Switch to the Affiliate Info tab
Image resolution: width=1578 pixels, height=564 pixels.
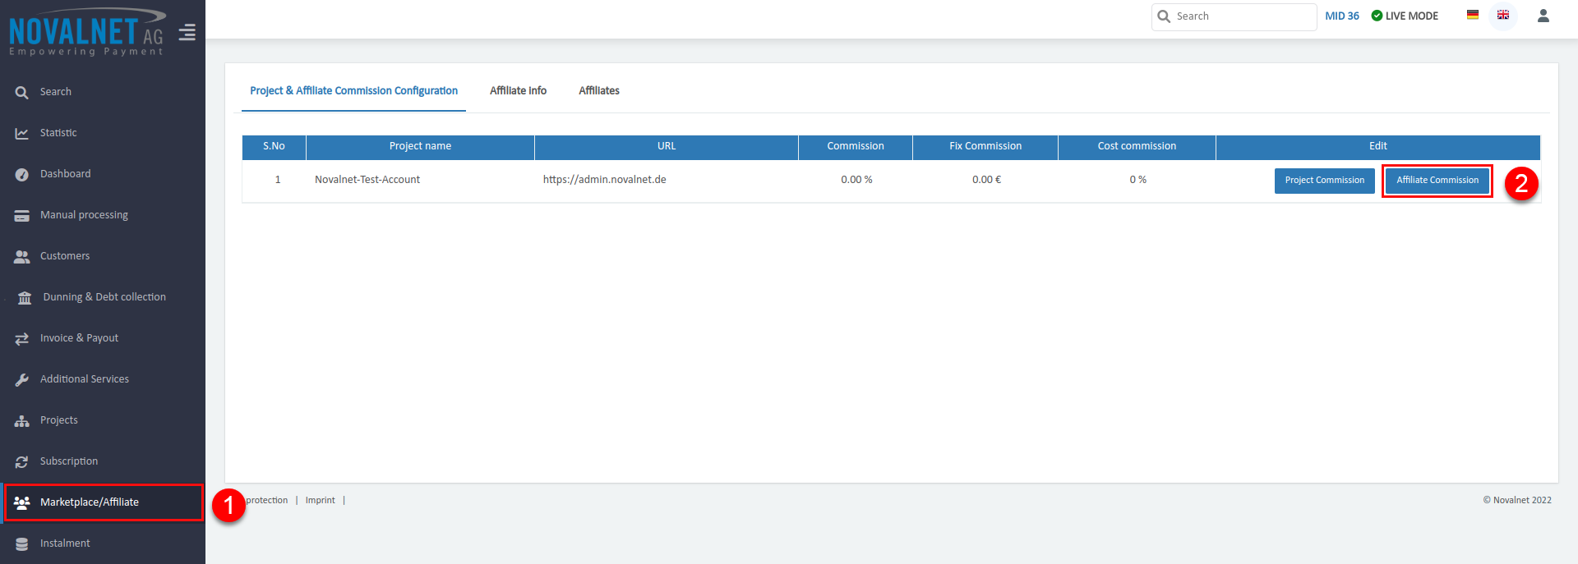(x=518, y=90)
